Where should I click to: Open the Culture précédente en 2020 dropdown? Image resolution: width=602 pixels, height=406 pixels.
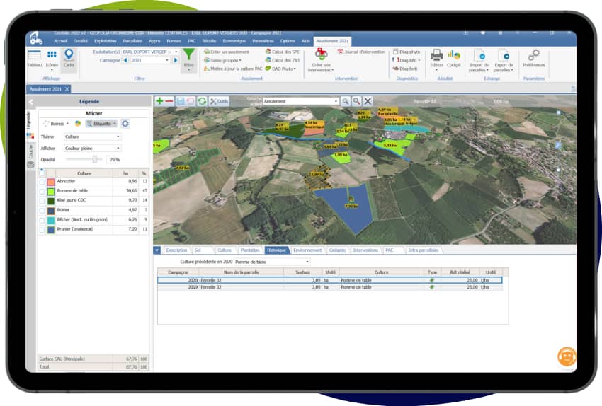(x=272, y=262)
